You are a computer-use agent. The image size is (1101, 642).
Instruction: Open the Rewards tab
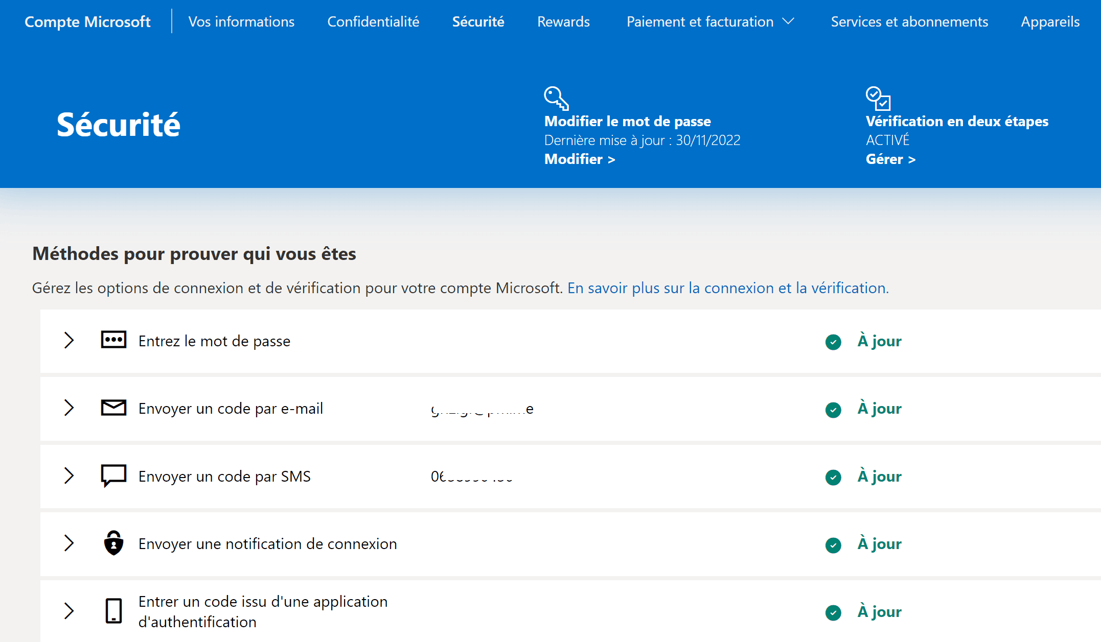pos(563,21)
